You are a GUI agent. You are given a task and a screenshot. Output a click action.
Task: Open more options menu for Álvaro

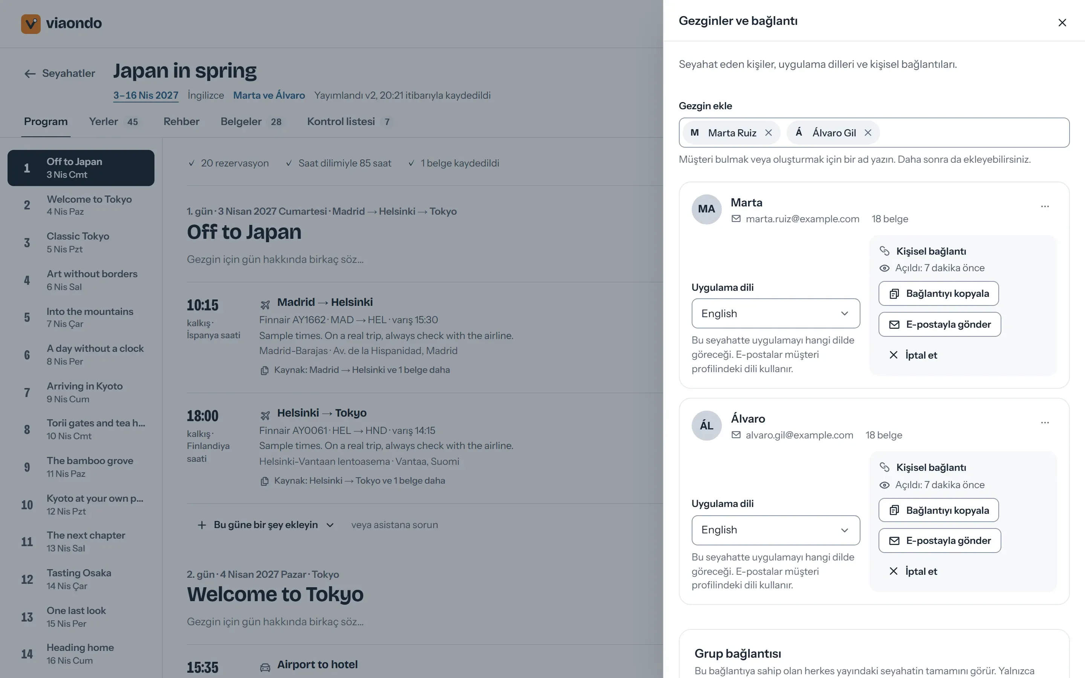pyautogui.click(x=1045, y=422)
